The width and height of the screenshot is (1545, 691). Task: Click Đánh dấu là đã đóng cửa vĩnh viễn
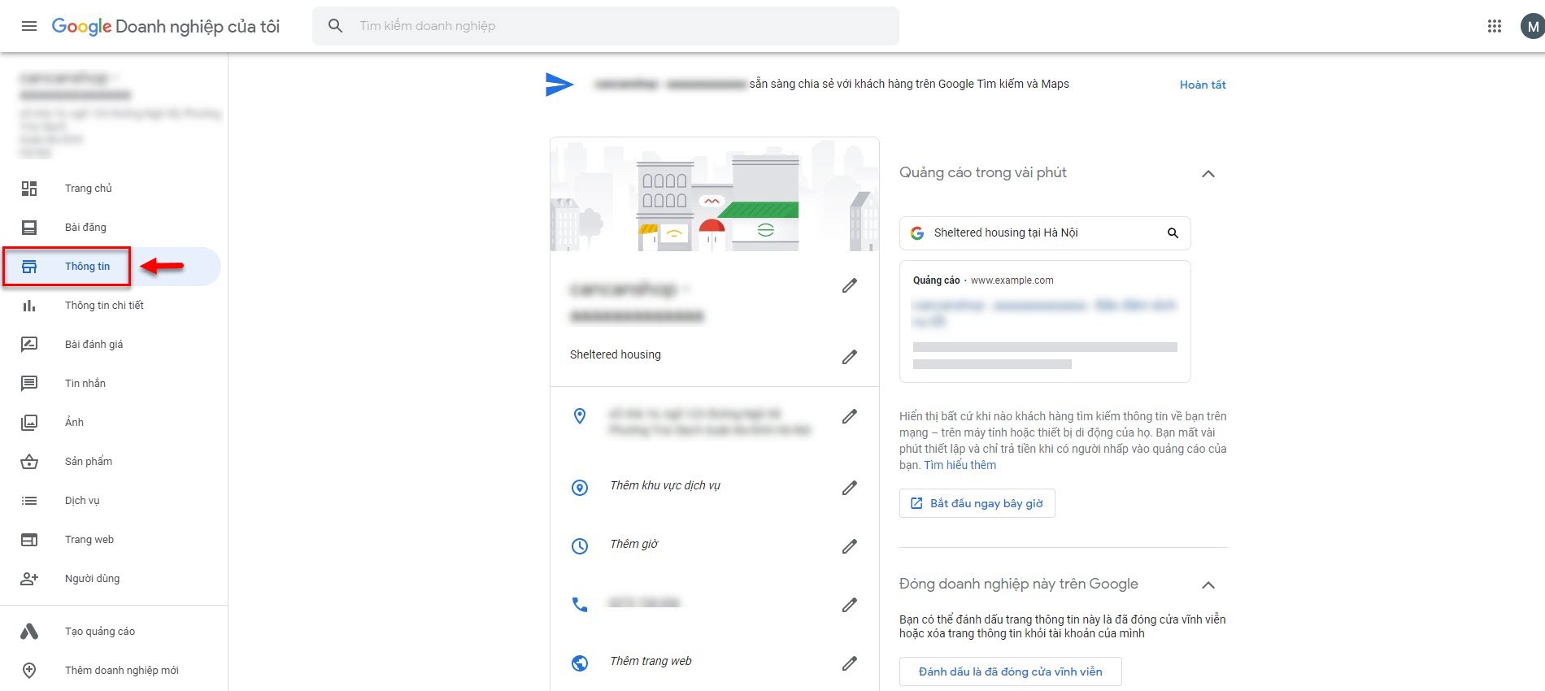(1011, 671)
